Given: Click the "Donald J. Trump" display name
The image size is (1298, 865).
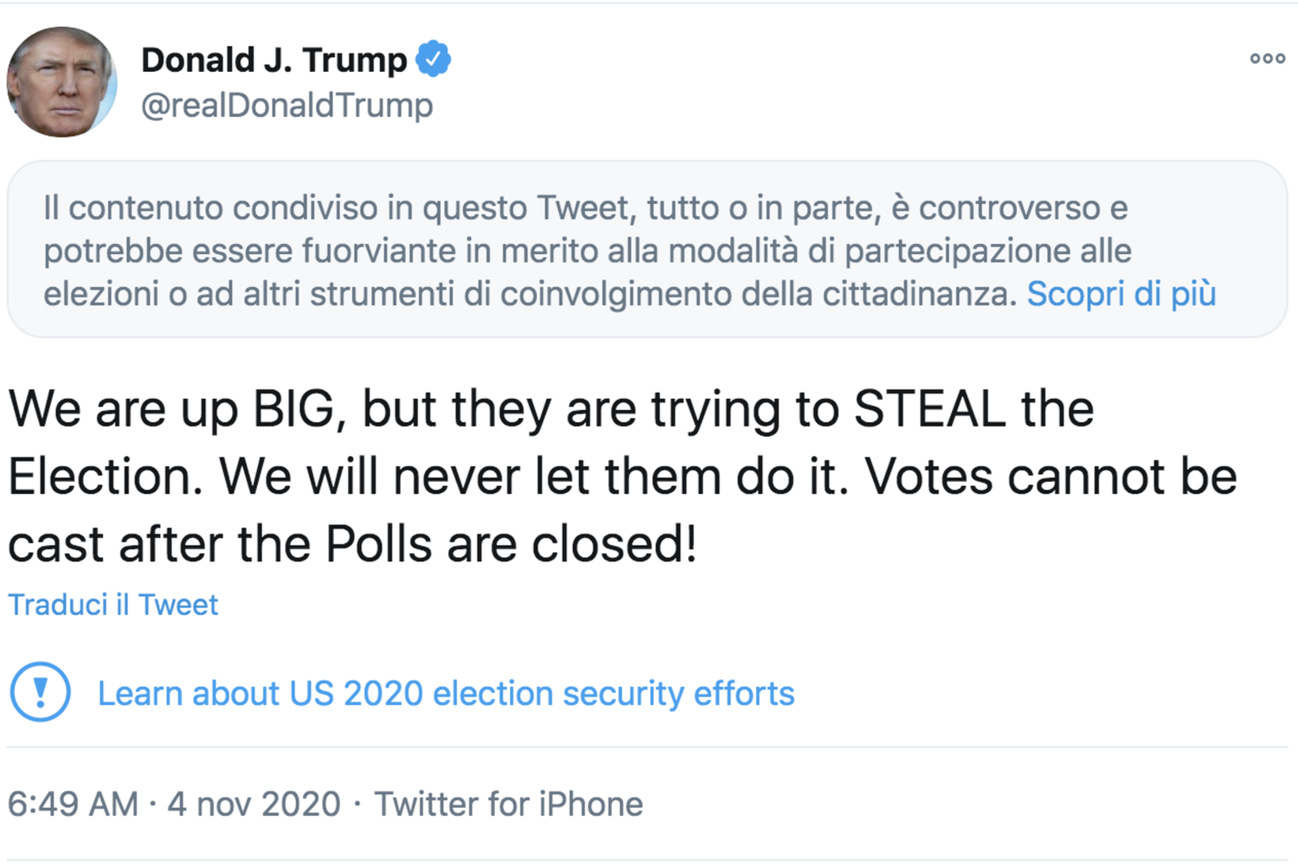Looking at the screenshot, I should coord(273,60).
